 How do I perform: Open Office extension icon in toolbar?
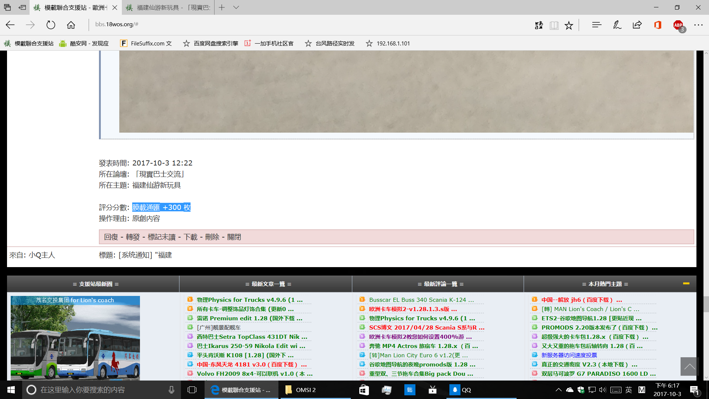coord(658,25)
